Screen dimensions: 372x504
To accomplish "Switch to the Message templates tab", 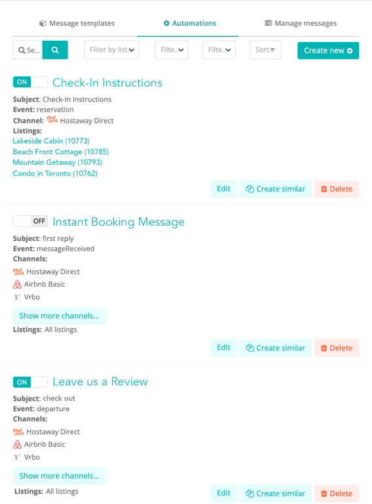I will click(x=77, y=23).
